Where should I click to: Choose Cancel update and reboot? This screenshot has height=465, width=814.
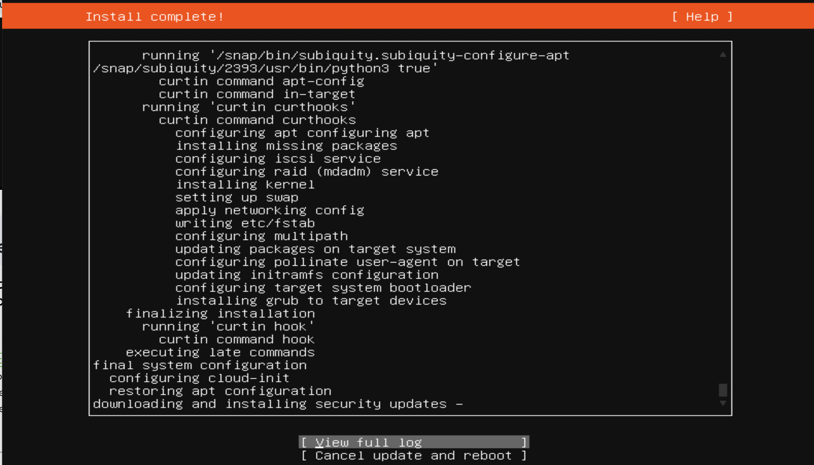tap(413, 455)
